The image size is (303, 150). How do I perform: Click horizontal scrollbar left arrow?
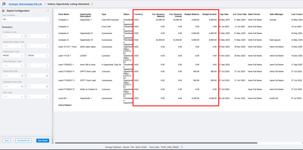[x=53, y=143]
